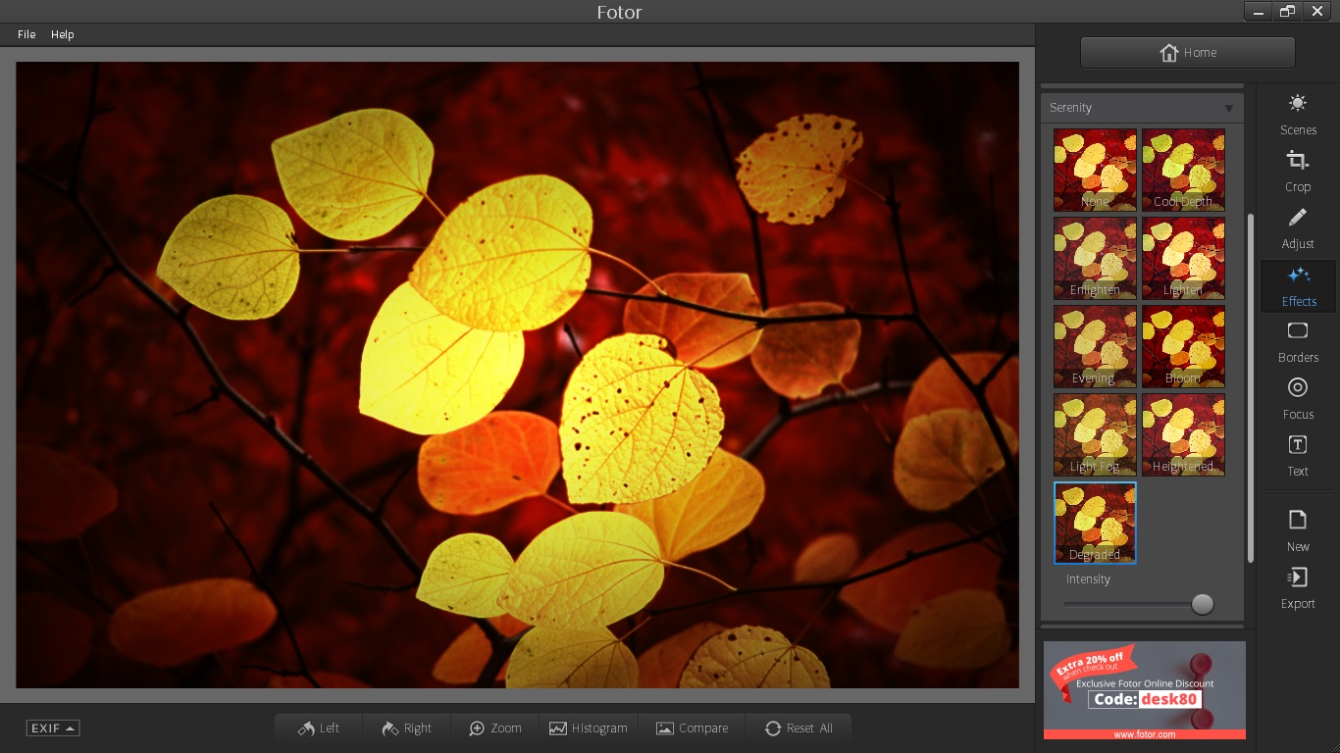Viewport: 1340px width, 753px height.
Task: Apply the Enlighten effect
Action: (1096, 258)
